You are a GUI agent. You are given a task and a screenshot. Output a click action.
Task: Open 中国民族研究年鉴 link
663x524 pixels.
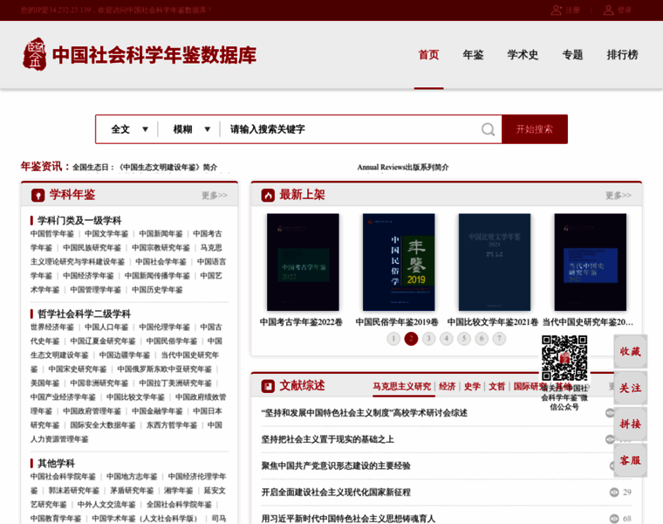coord(92,248)
